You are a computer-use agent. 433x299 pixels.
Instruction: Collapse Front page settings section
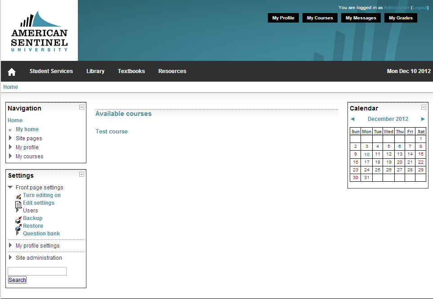(10, 187)
